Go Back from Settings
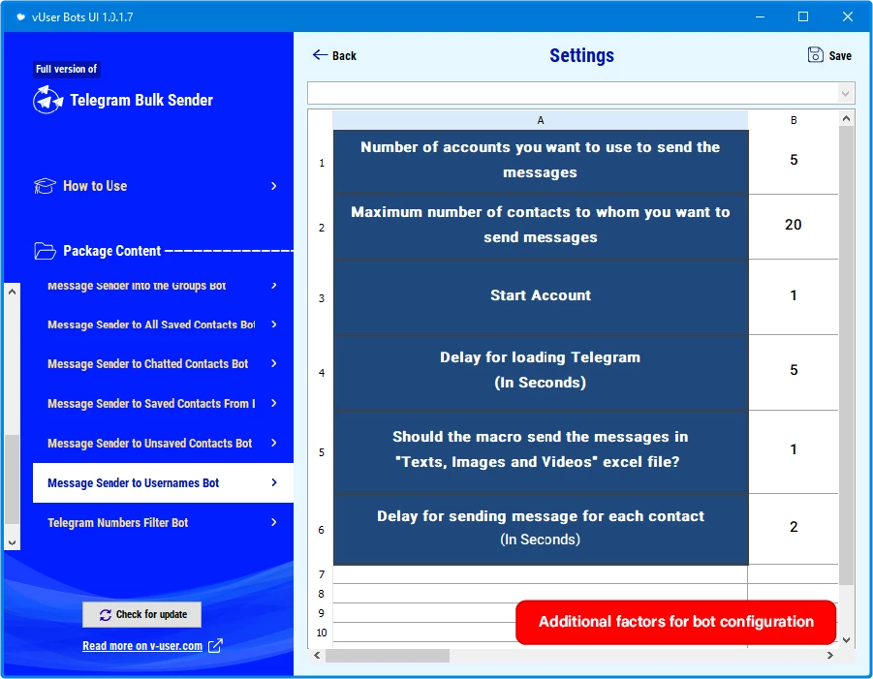This screenshot has height=679, width=873. [334, 55]
